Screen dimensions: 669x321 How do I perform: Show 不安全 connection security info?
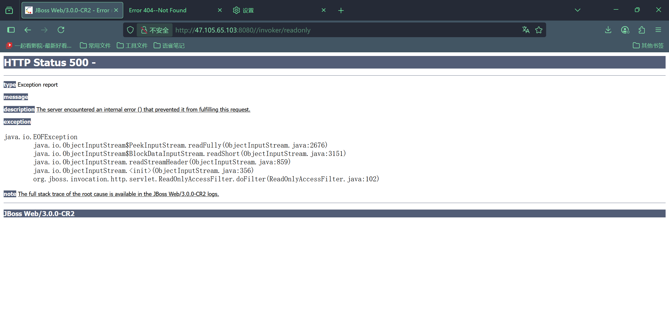point(155,30)
